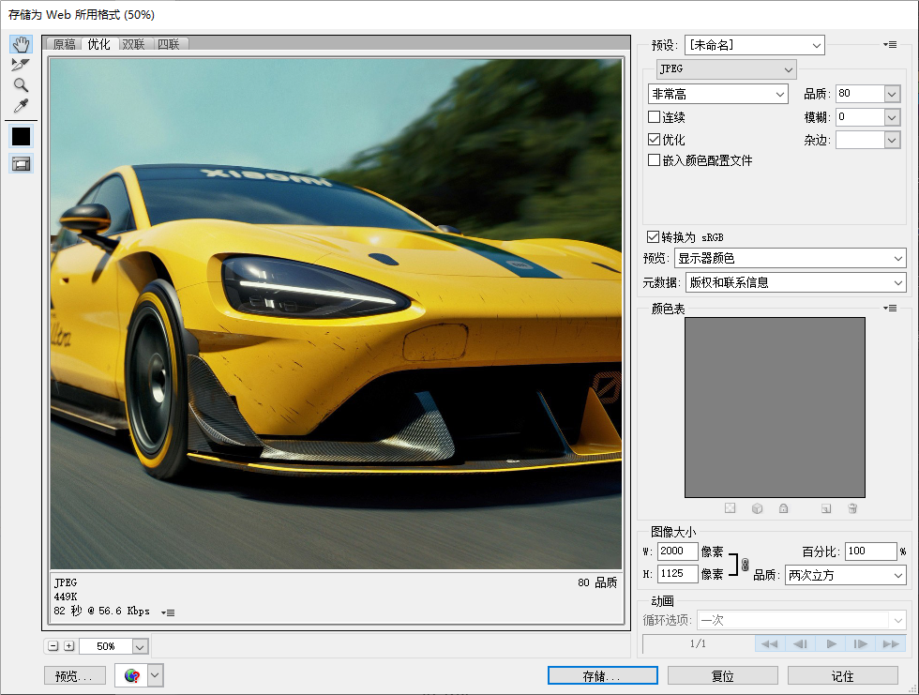Toggle slices visibility icon
This screenshot has height=695, width=919.
(x=21, y=163)
